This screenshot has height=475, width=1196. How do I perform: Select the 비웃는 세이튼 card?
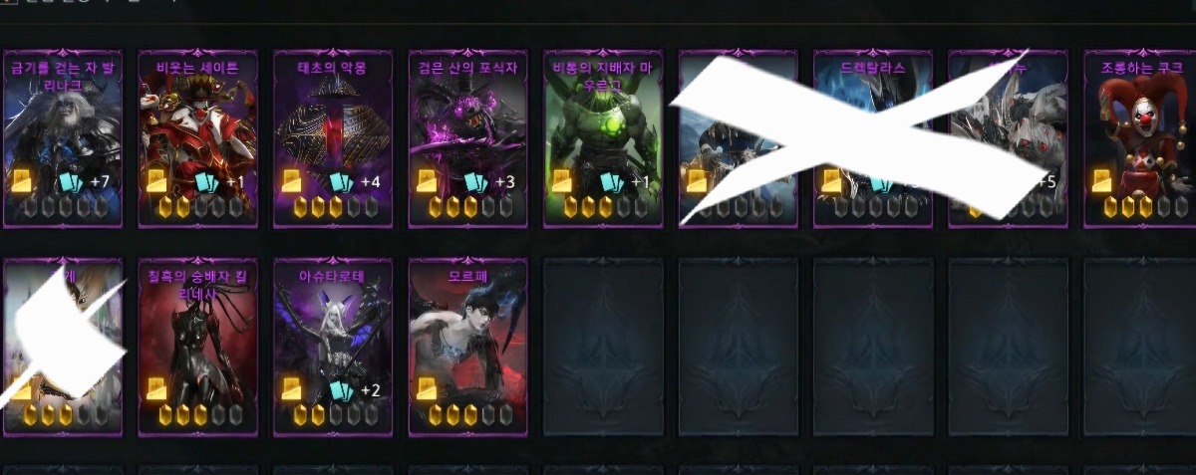(x=197, y=139)
